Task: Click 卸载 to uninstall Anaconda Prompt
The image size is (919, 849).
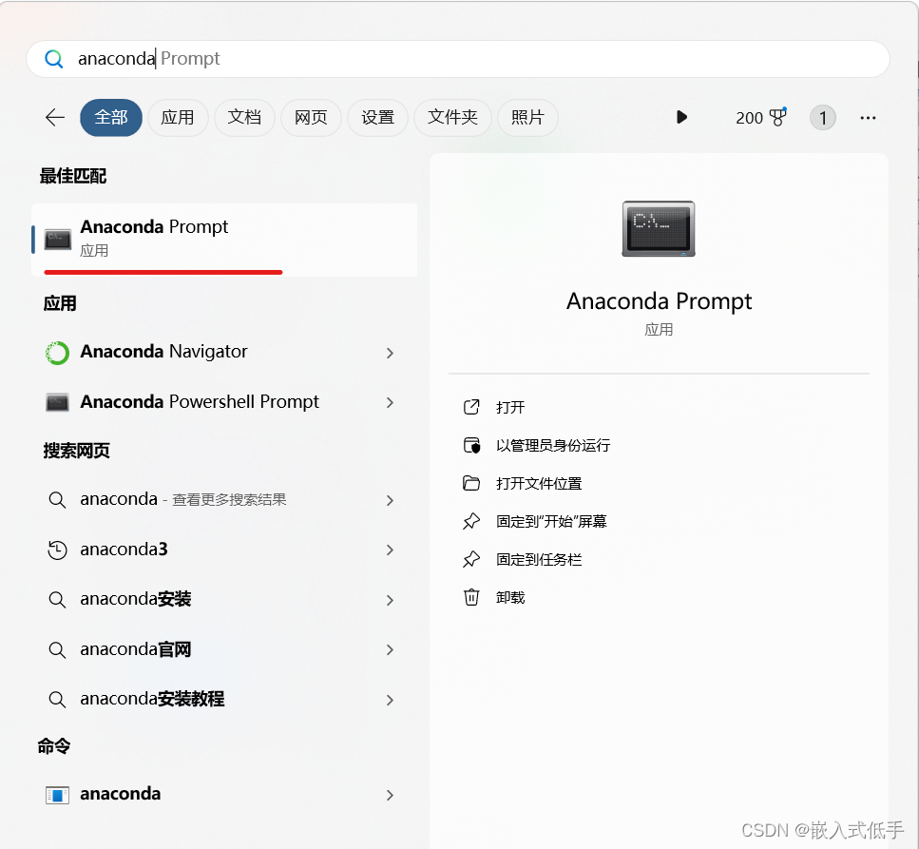Action: [x=510, y=597]
